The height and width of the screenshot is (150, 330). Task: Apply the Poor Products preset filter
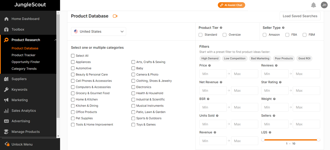284,59
